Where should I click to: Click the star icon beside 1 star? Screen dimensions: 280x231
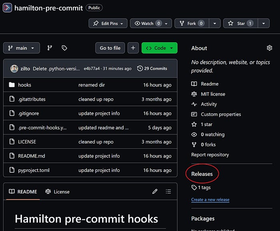[x=194, y=124]
